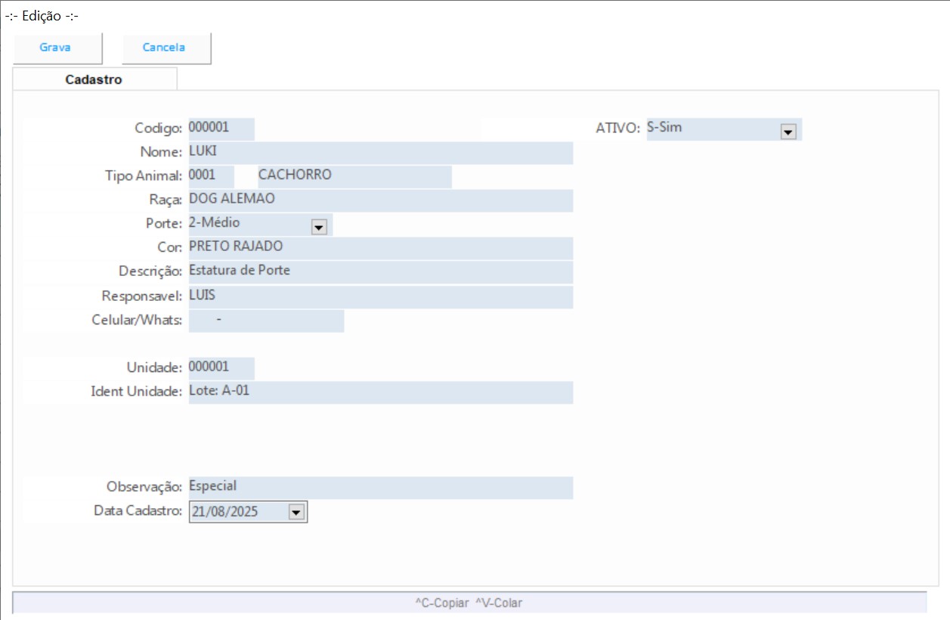The height and width of the screenshot is (620, 950).
Task: Click the Responsavel field containing LUIS
Action: pyautogui.click(x=379, y=296)
